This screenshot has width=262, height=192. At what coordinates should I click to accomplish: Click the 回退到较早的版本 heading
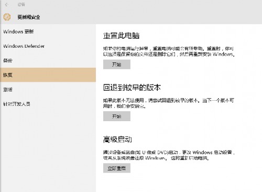pos(132,88)
